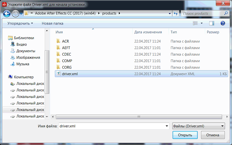The image size is (232, 145).
Task: Expand the arrow after products breadcrumb
Action: pos(119,13)
